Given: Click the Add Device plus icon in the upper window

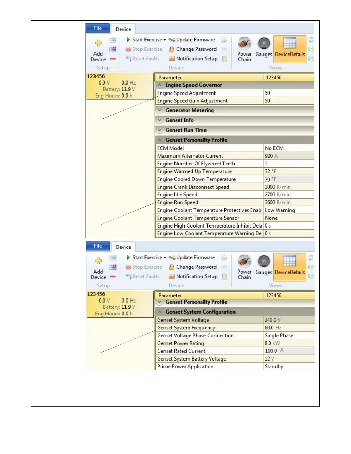Looking at the screenshot, I should click(x=98, y=43).
